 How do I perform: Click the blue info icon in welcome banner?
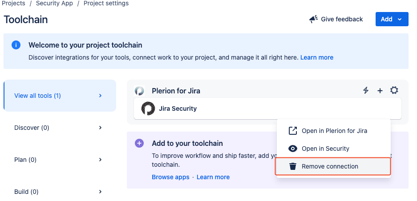pos(16,45)
